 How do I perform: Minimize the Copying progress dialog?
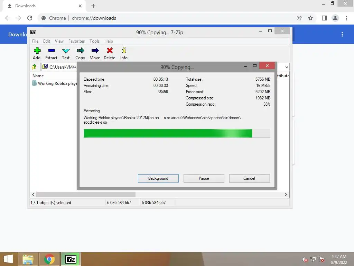click(x=245, y=66)
